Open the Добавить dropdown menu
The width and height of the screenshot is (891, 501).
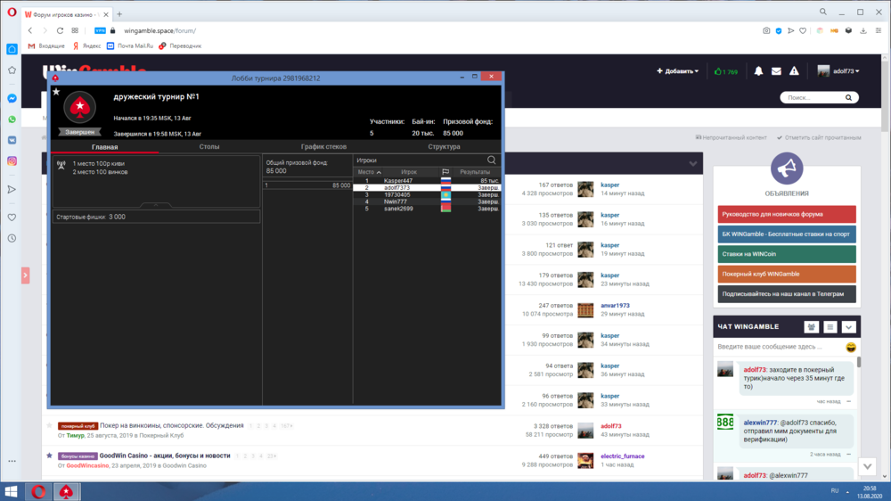677,71
